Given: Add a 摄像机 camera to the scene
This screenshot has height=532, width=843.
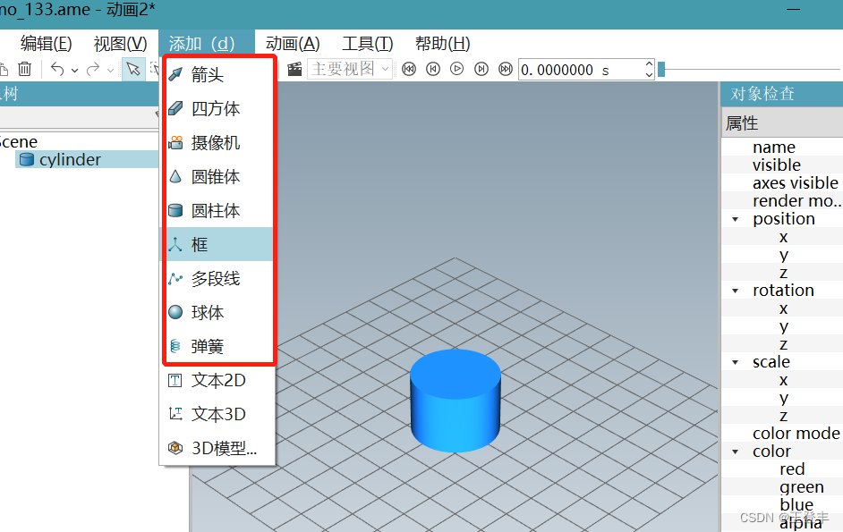Looking at the screenshot, I should click(209, 142).
